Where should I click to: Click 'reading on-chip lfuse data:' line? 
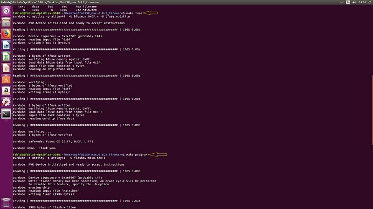(x=44, y=119)
